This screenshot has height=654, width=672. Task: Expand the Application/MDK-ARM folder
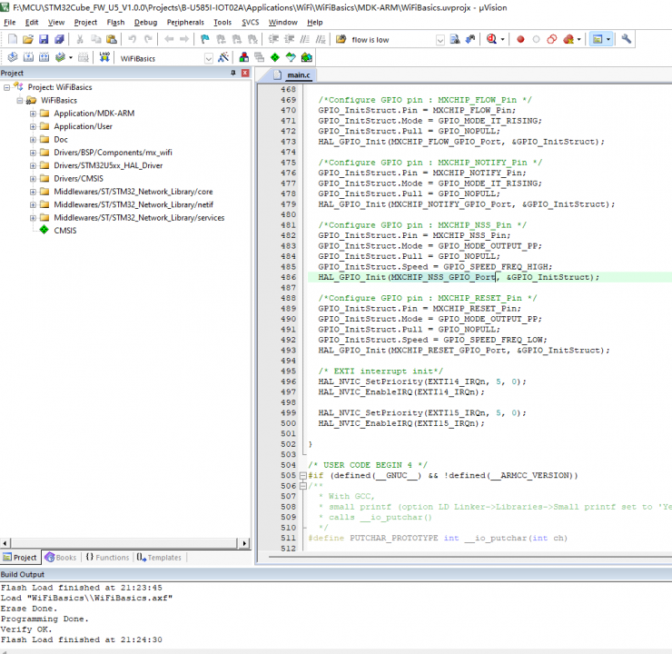(33, 114)
